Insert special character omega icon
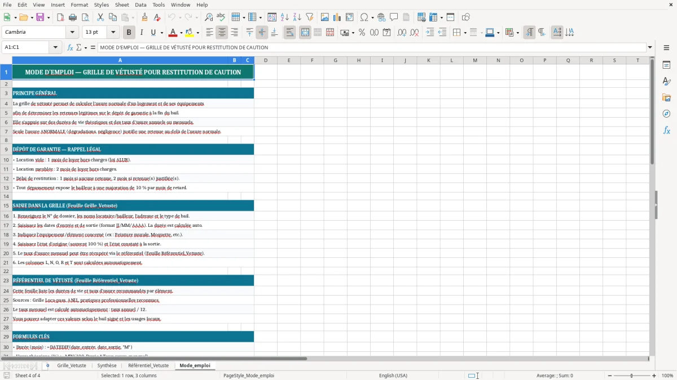Screen dimensions: 677x380 (x=364, y=17)
